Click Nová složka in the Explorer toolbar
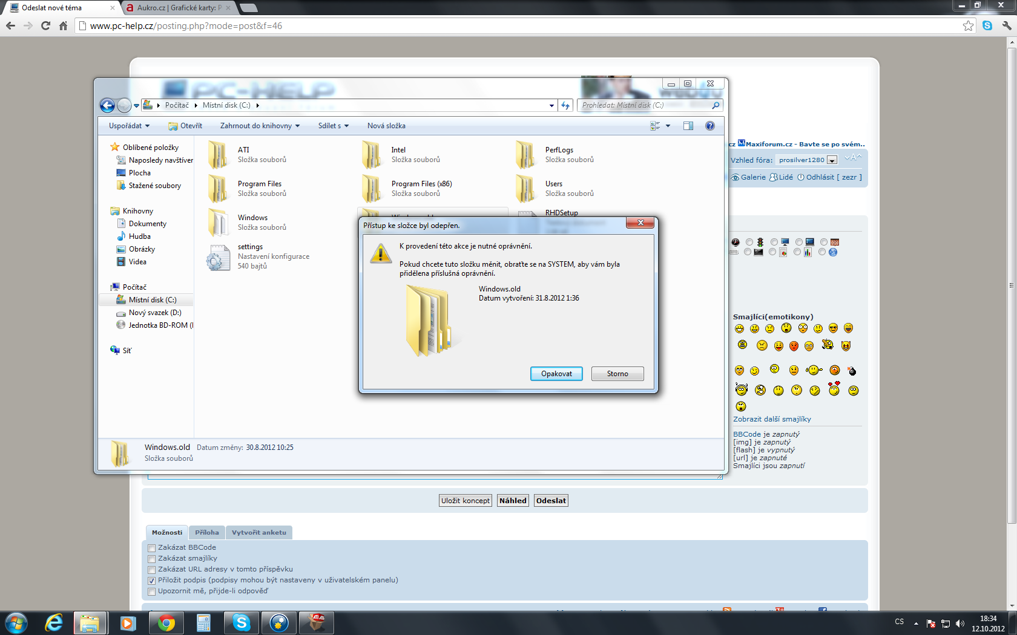 coord(386,126)
